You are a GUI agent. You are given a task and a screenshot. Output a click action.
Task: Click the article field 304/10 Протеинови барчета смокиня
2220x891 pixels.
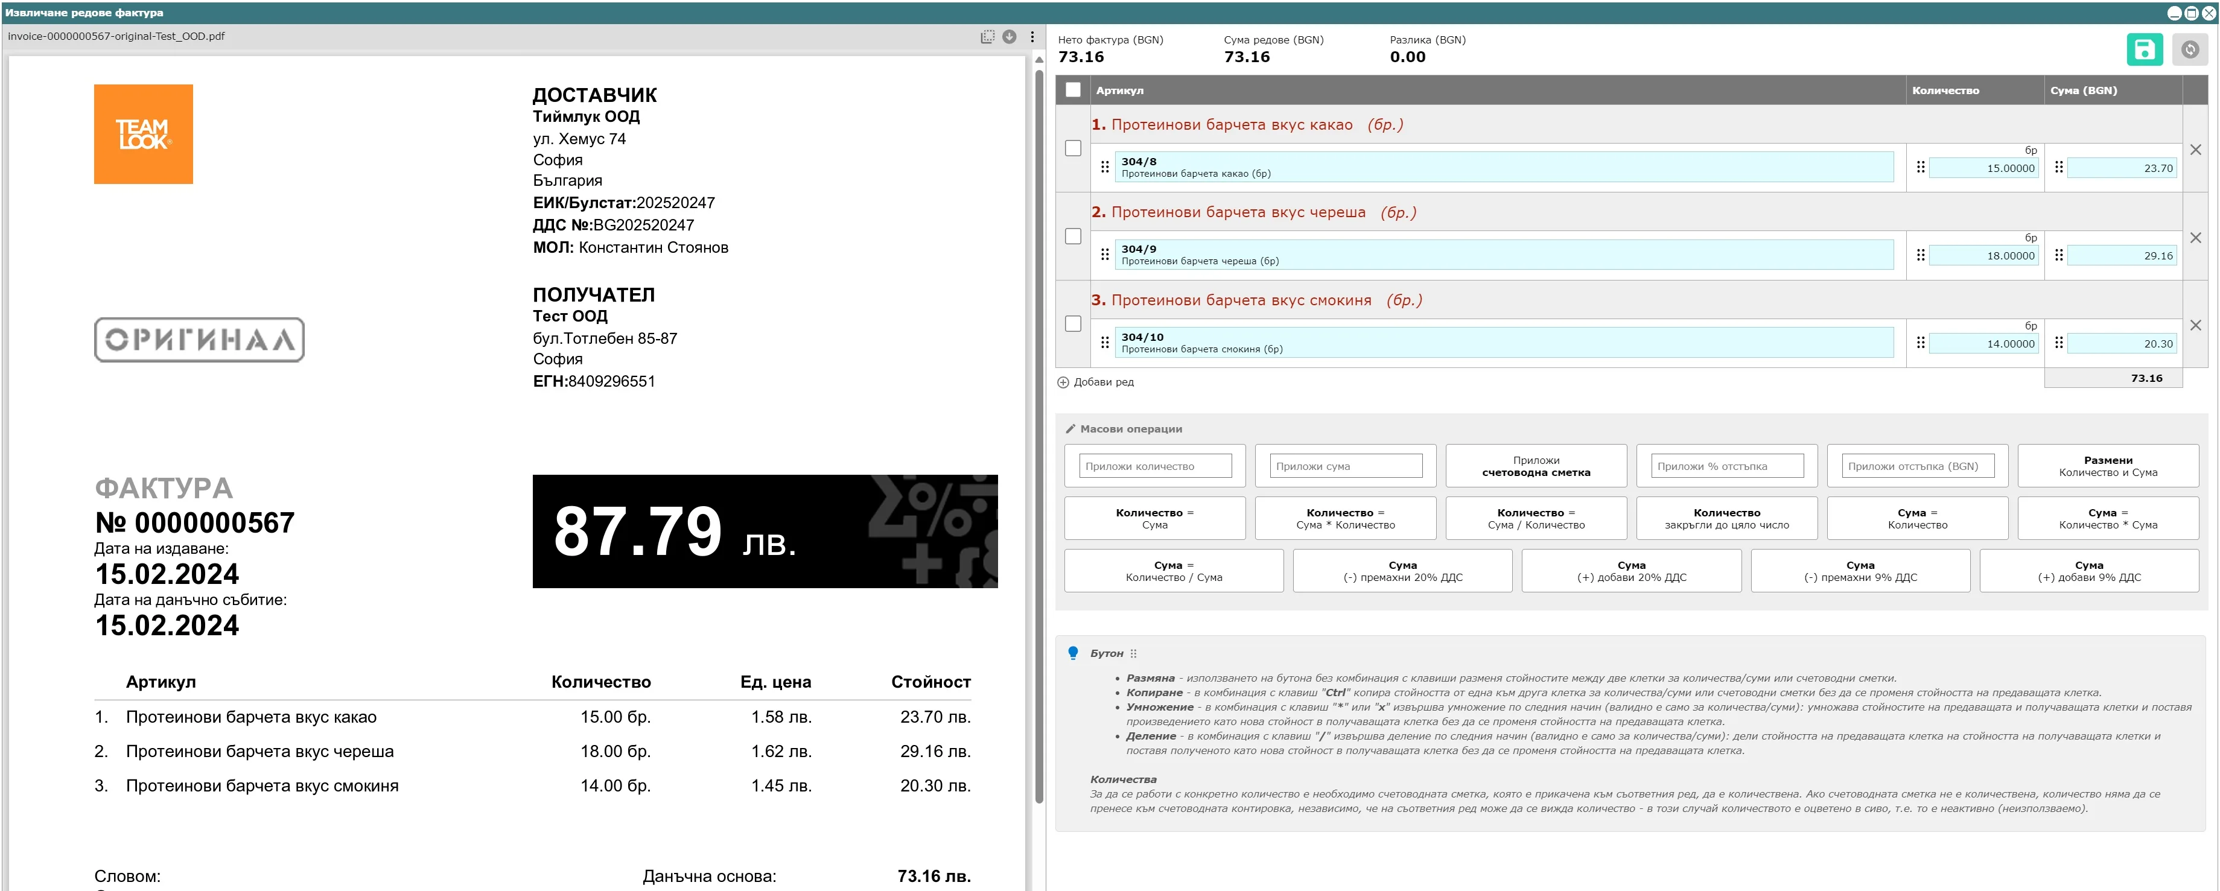1504,343
